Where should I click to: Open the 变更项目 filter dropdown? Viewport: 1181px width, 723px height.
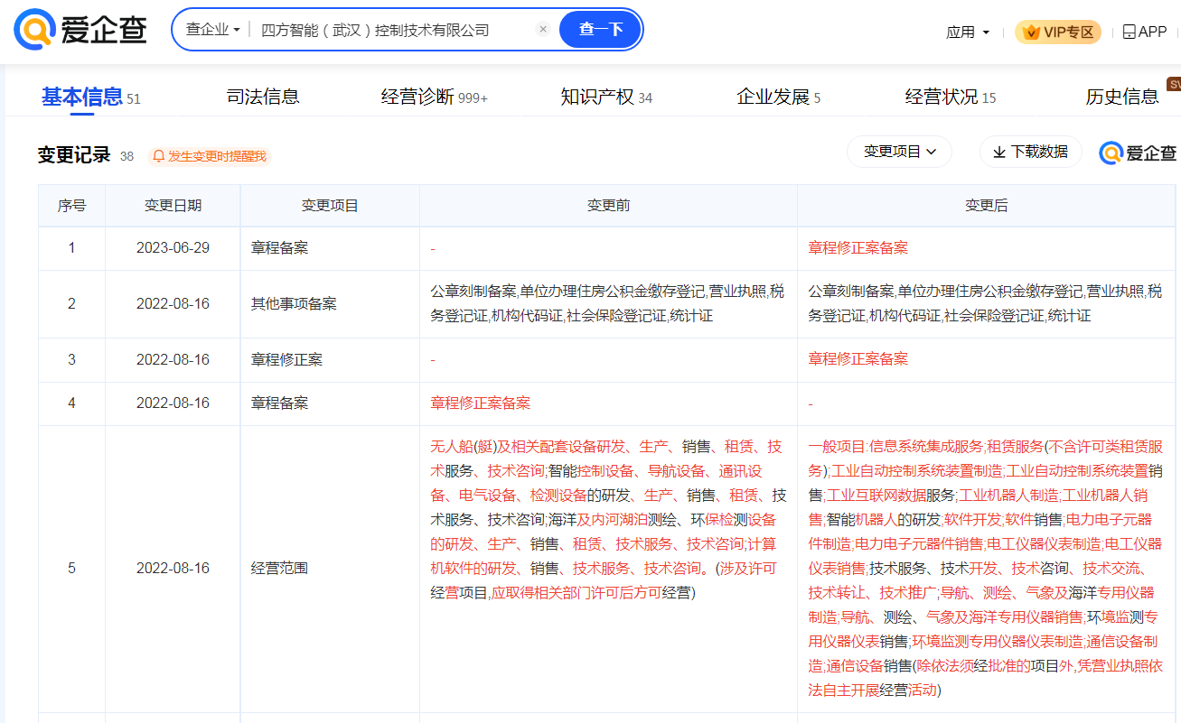pos(899,152)
